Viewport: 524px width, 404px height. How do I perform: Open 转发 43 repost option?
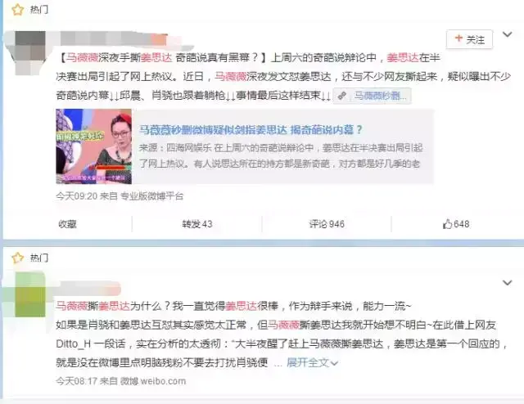[197, 224]
